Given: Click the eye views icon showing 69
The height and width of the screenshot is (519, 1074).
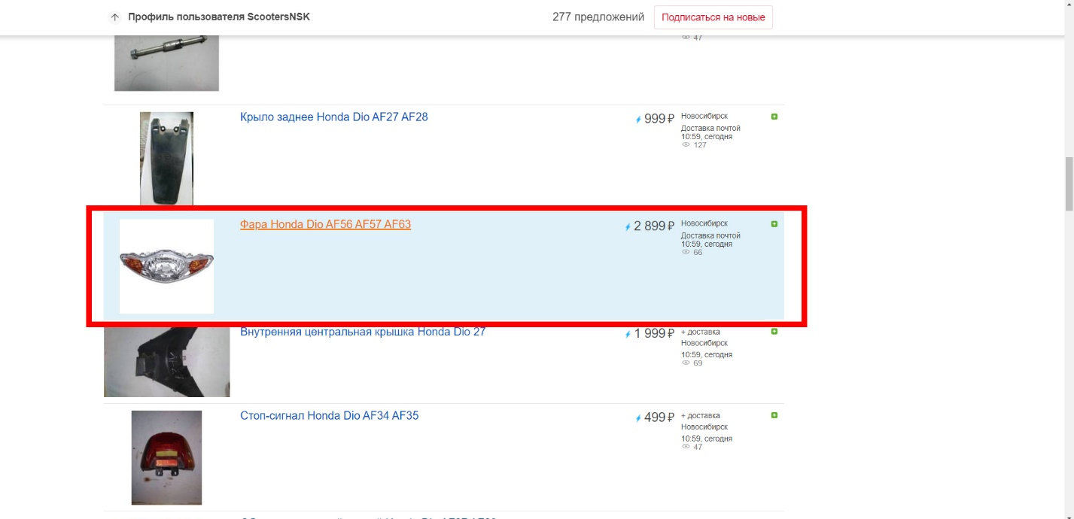Looking at the screenshot, I should coord(686,363).
